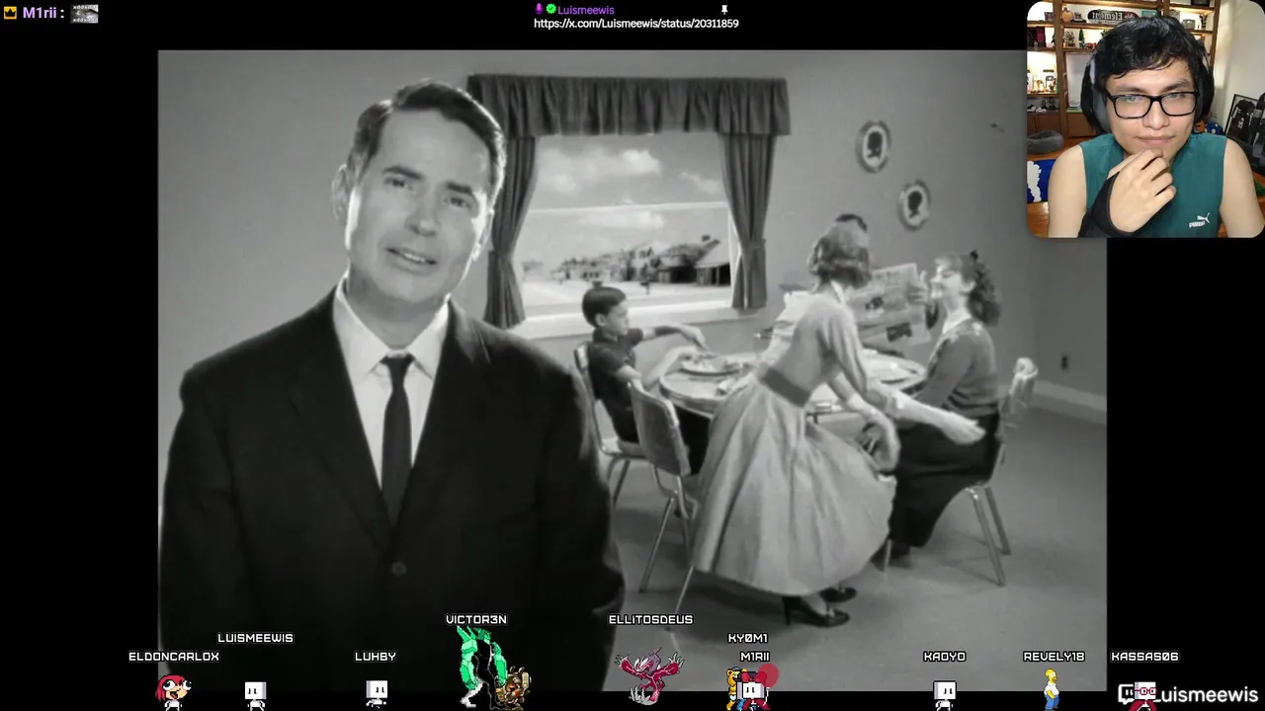The width and height of the screenshot is (1265, 711).
Task: Click the purple microphone badge next to Luismeewis
Action: point(539,9)
